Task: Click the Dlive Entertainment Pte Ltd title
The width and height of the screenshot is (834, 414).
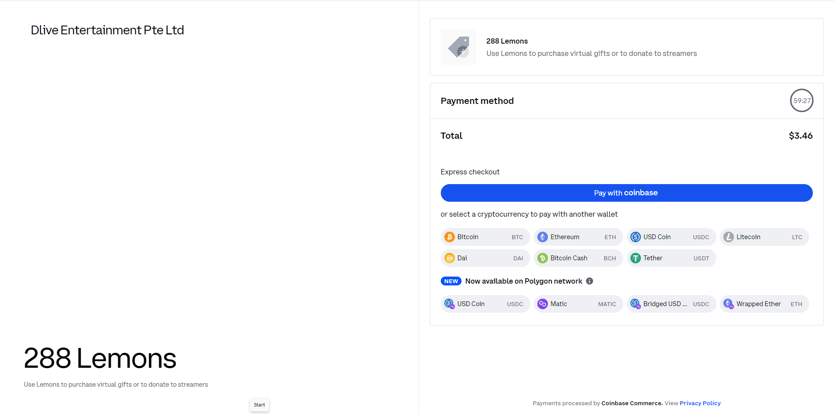Action: 107,30
